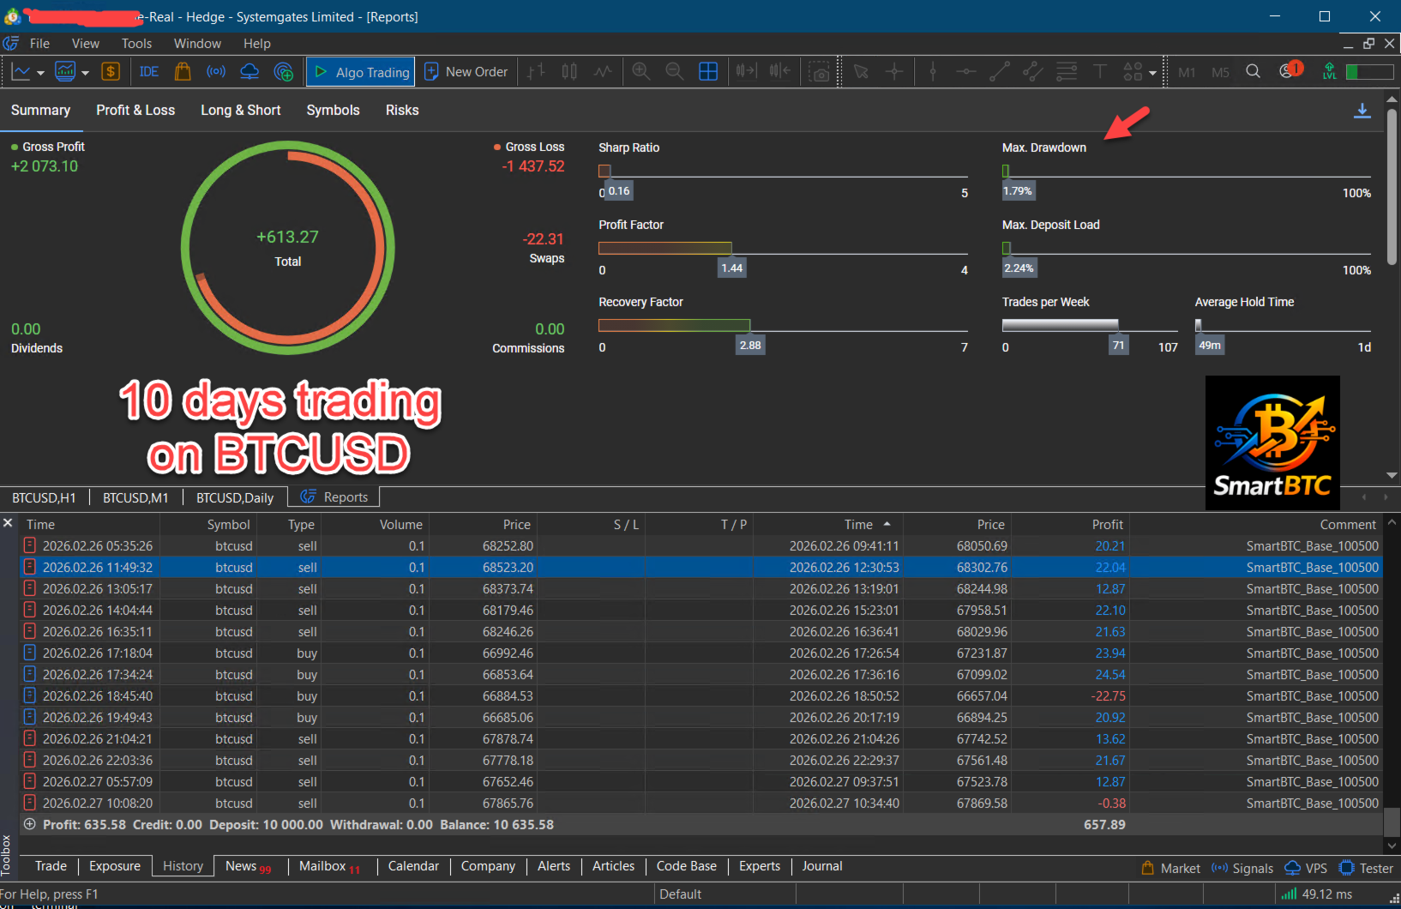Open the View menu
The image size is (1401, 909).
click(85, 44)
